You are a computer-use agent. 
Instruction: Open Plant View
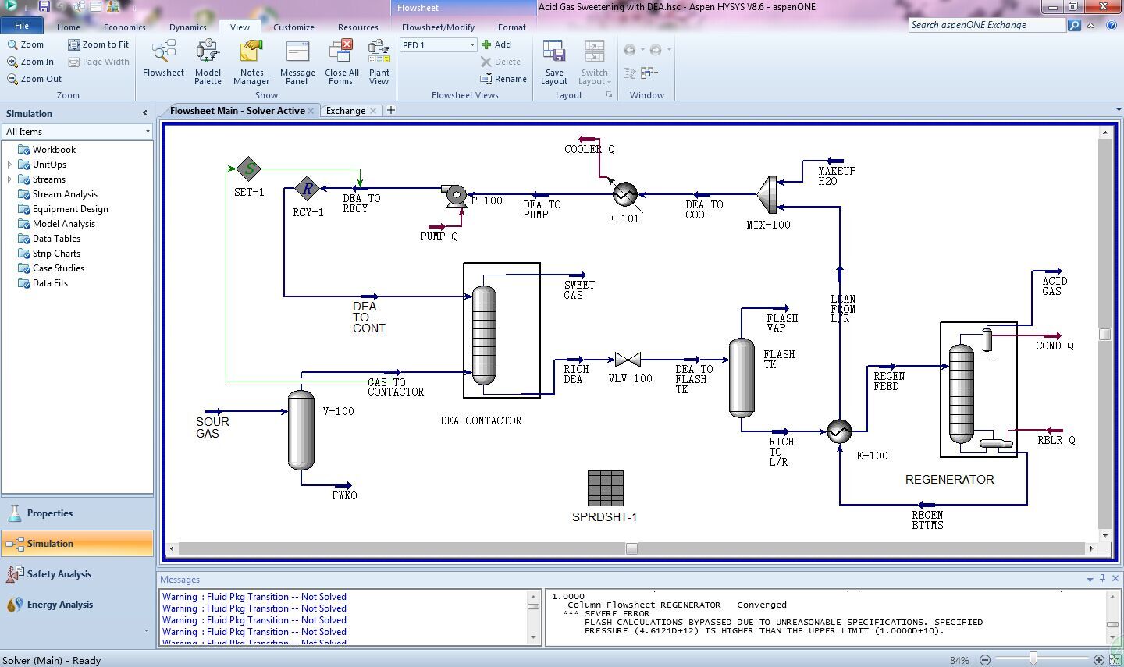tap(379, 62)
